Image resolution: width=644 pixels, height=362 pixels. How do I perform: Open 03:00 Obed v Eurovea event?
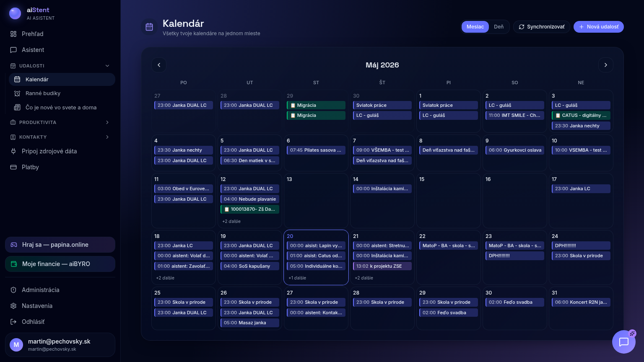184,189
